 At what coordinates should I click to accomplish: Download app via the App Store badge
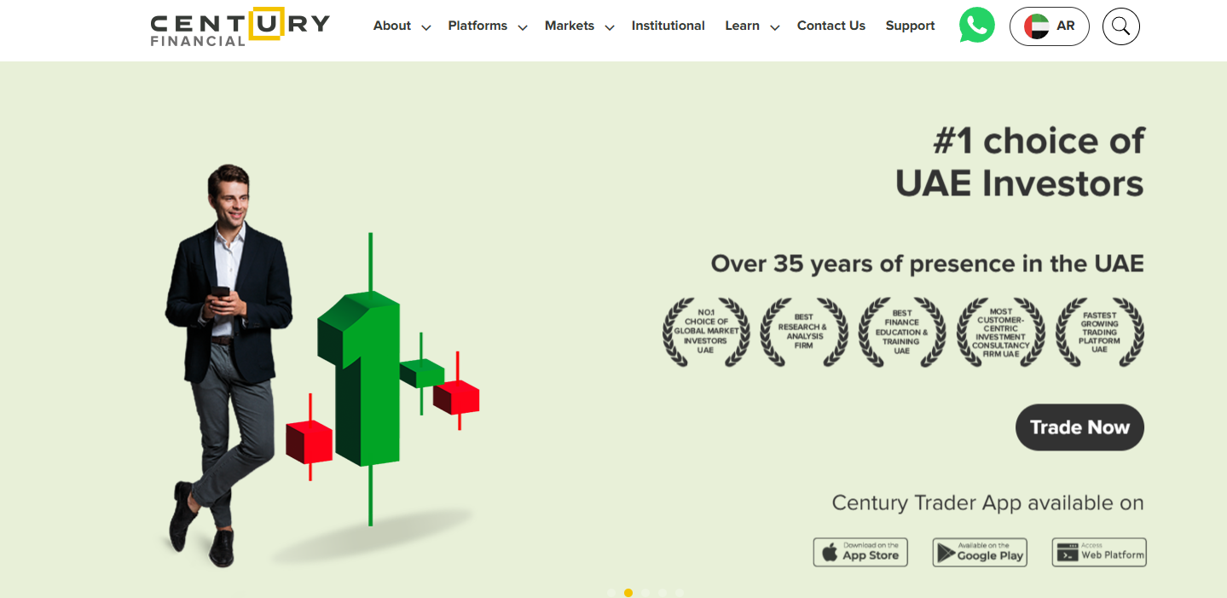coord(859,552)
